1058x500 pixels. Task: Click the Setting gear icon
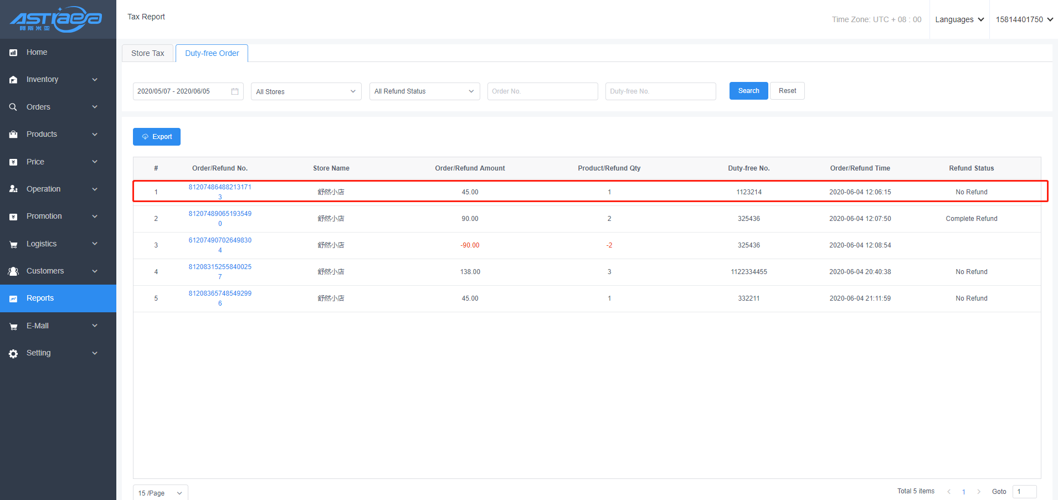[13, 353]
